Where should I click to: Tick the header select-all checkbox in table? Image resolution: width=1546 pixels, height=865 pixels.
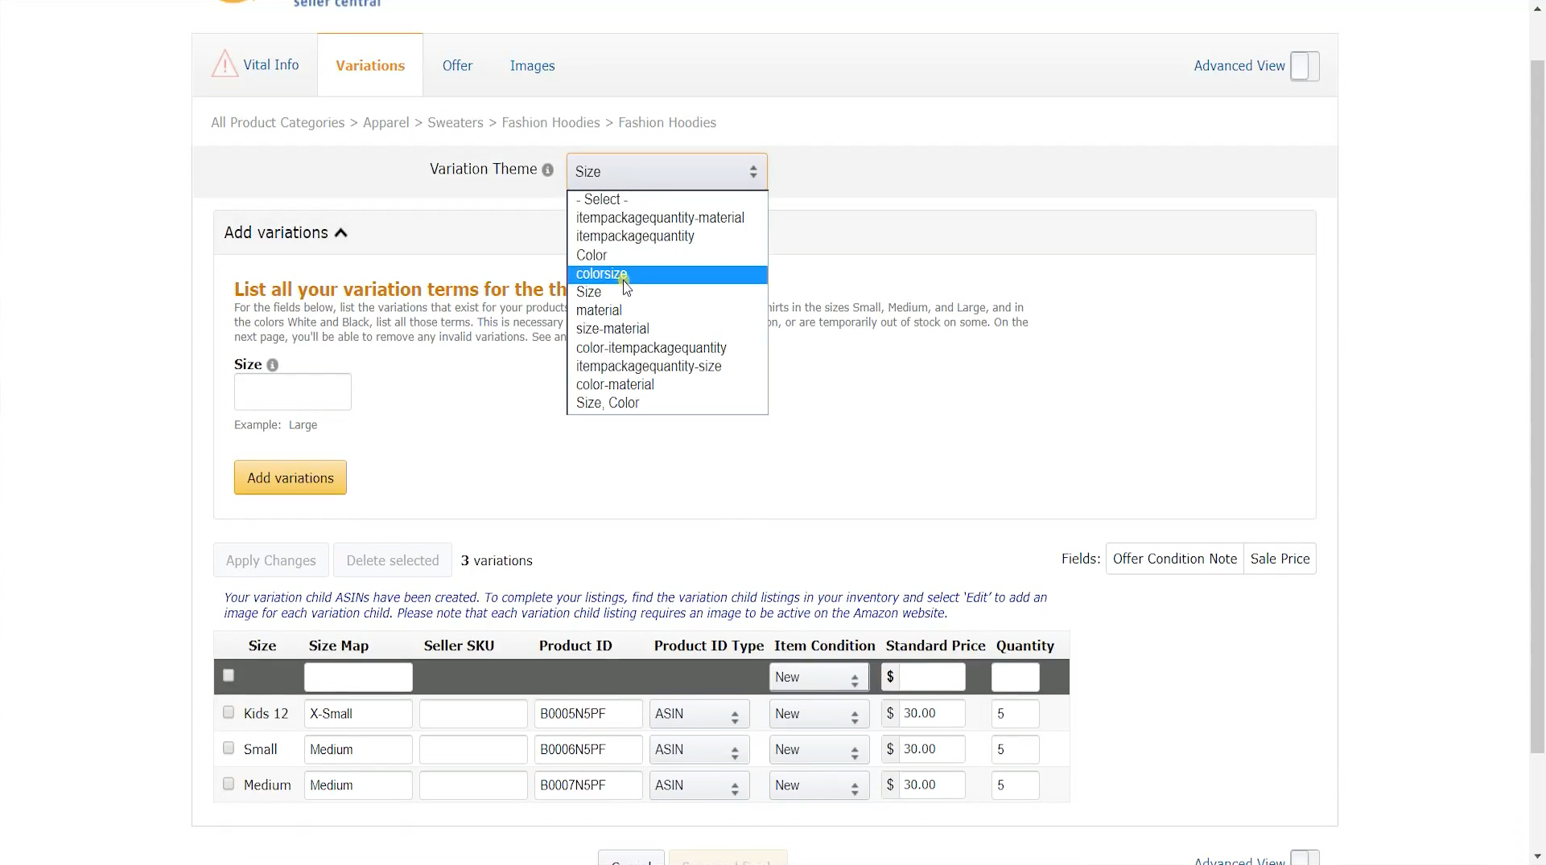click(x=229, y=676)
